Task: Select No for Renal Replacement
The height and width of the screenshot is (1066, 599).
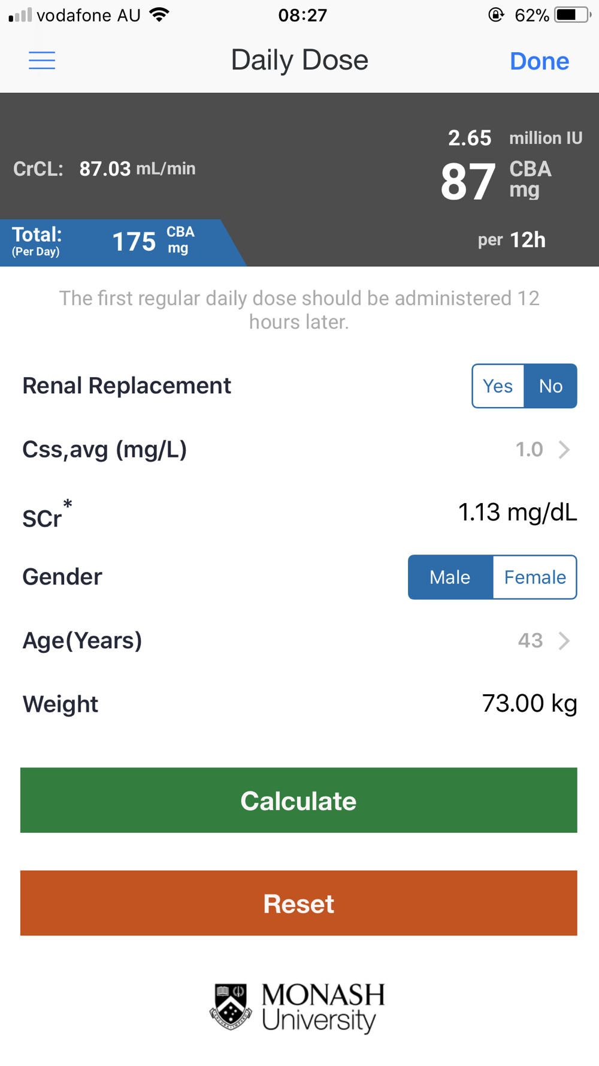Action: point(550,386)
